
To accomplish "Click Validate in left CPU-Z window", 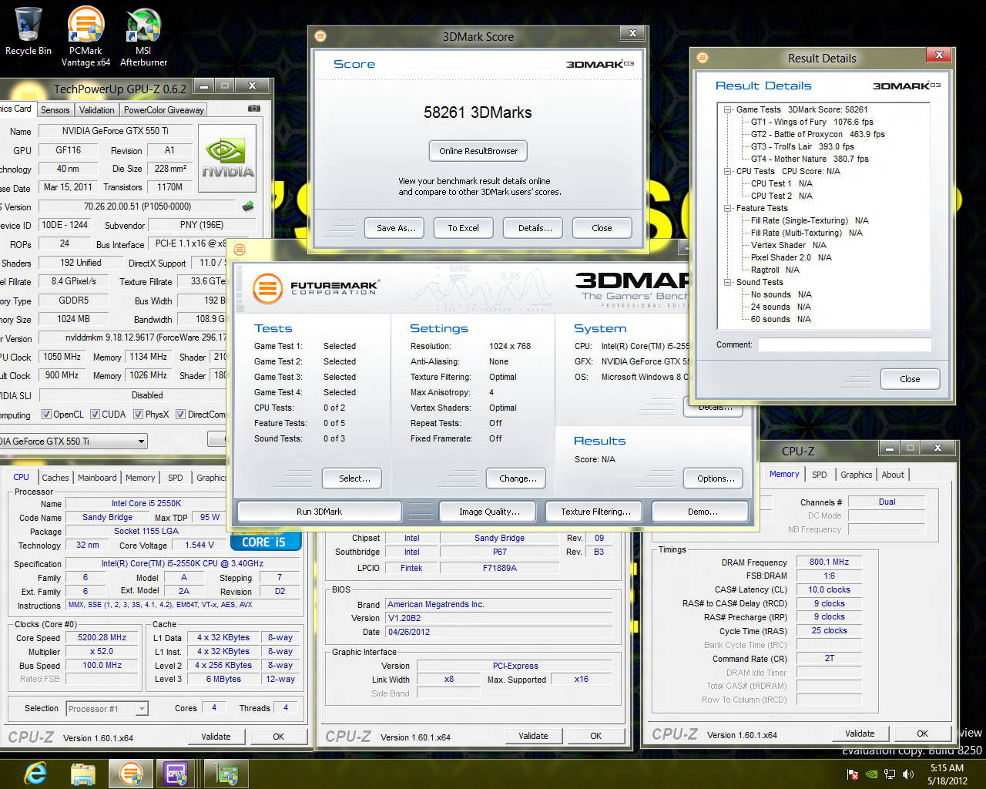I will (x=216, y=737).
